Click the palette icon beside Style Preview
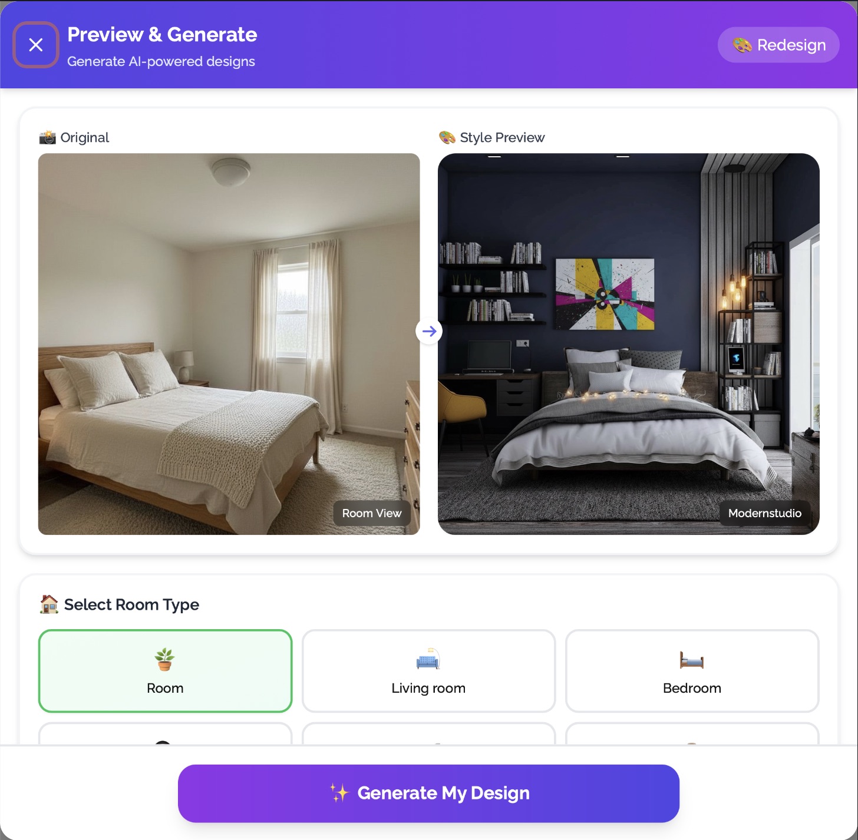 (x=447, y=137)
